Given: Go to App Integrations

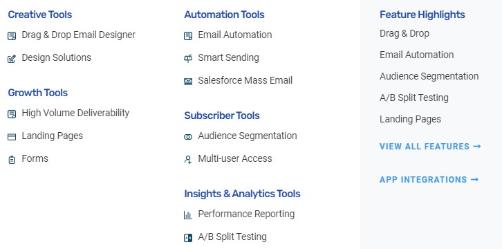Looking at the screenshot, I should pos(429,180).
